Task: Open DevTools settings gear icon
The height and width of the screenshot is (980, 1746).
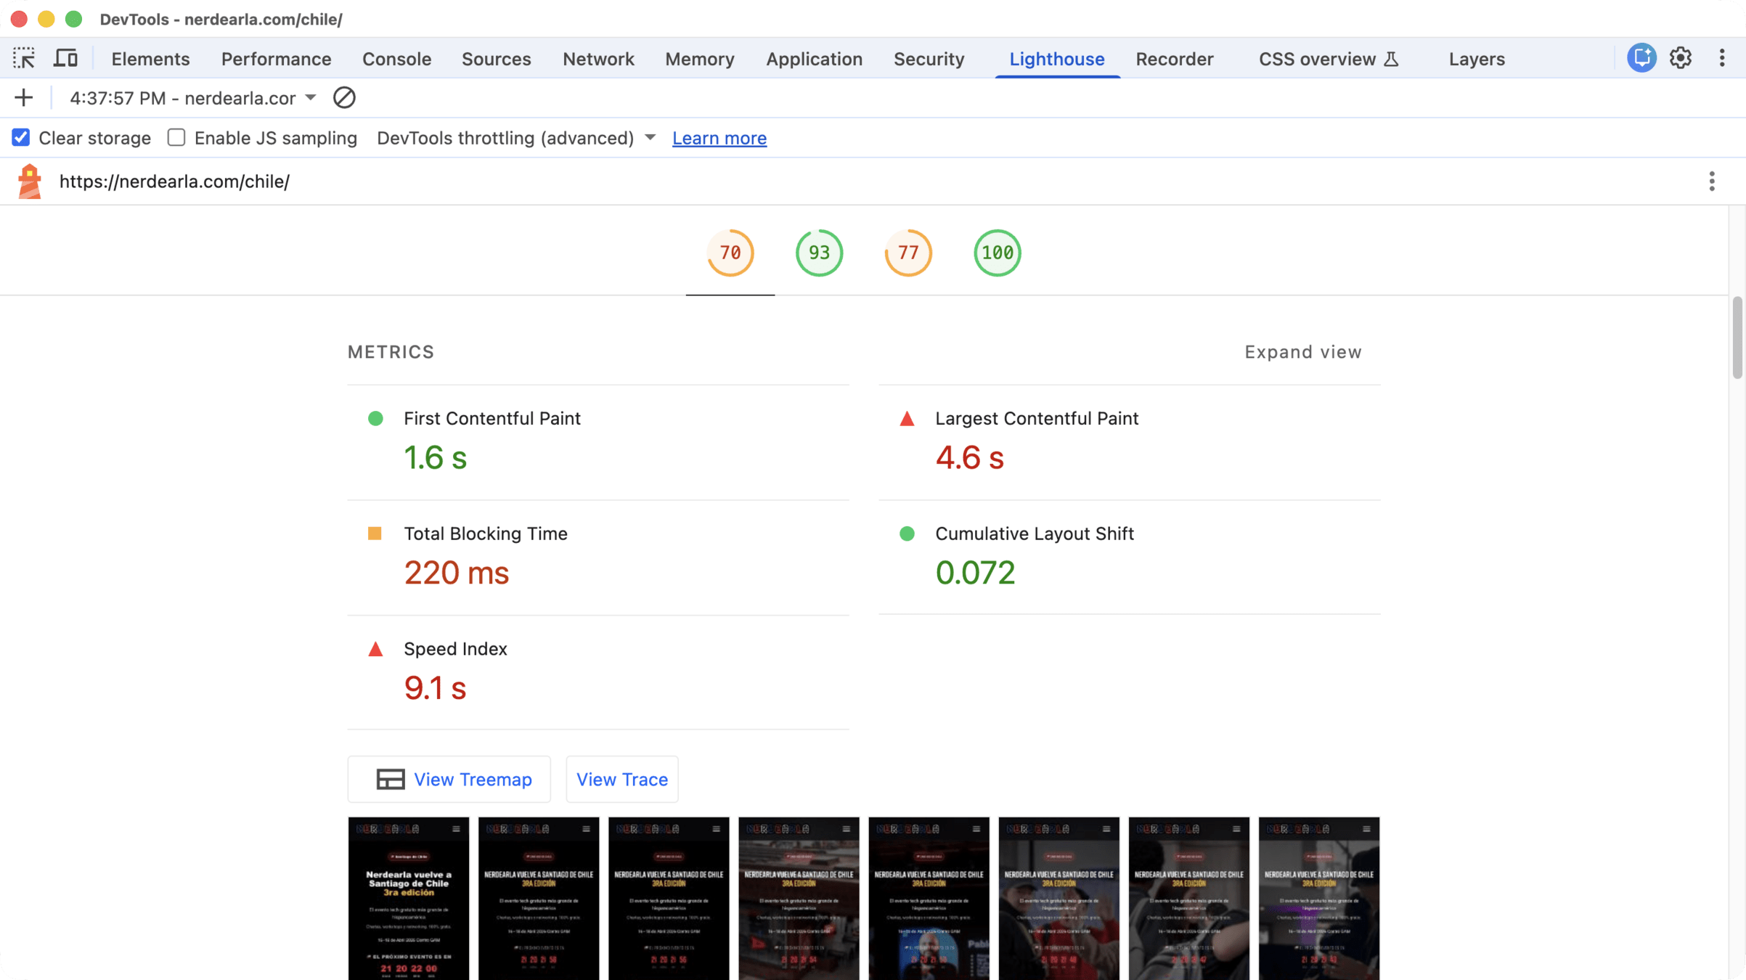Action: pyautogui.click(x=1681, y=58)
